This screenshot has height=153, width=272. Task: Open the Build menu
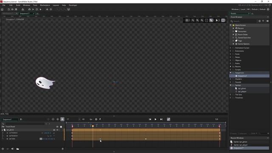[x=18, y=5]
